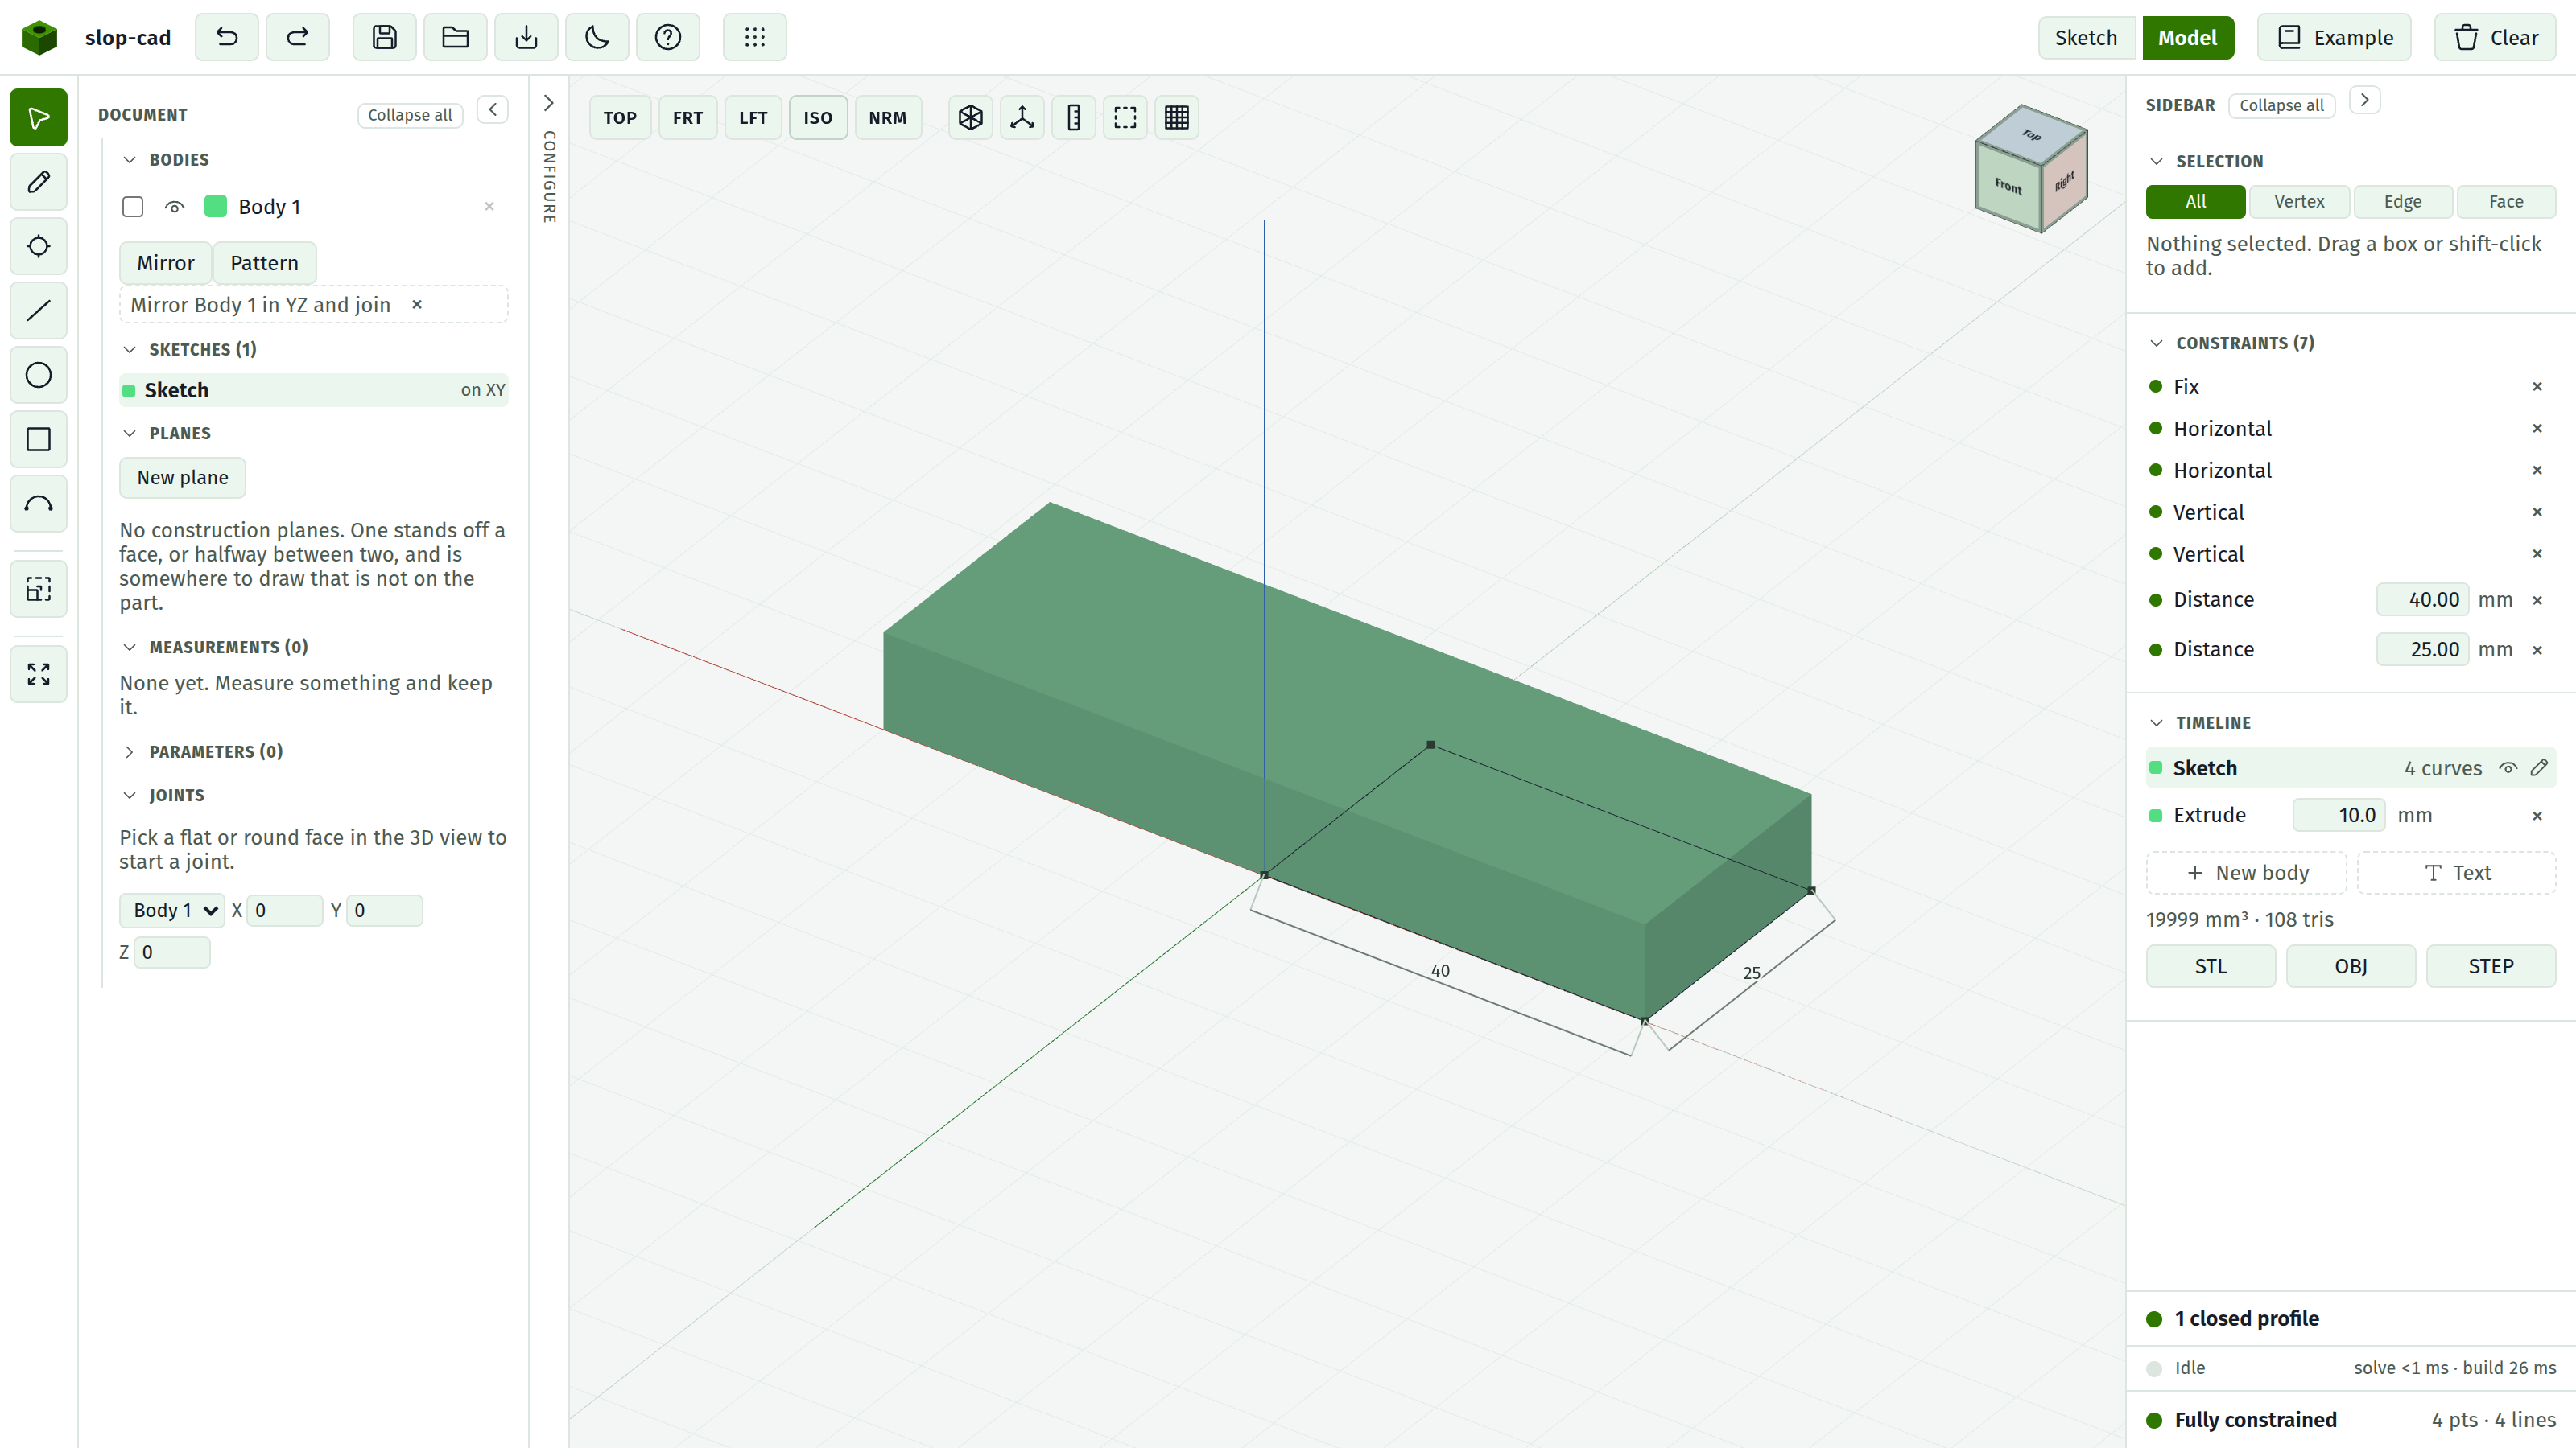Image resolution: width=2576 pixels, height=1448 pixels.
Task: Undo the last action
Action: pos(227,37)
